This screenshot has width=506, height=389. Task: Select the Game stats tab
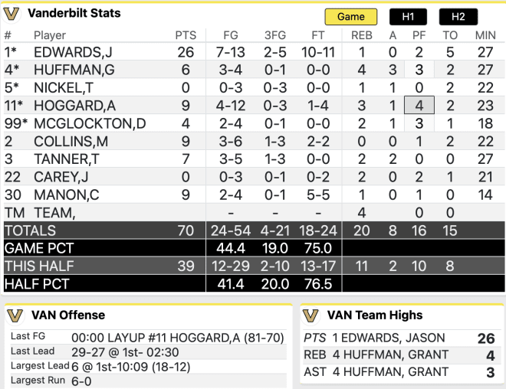[351, 17]
